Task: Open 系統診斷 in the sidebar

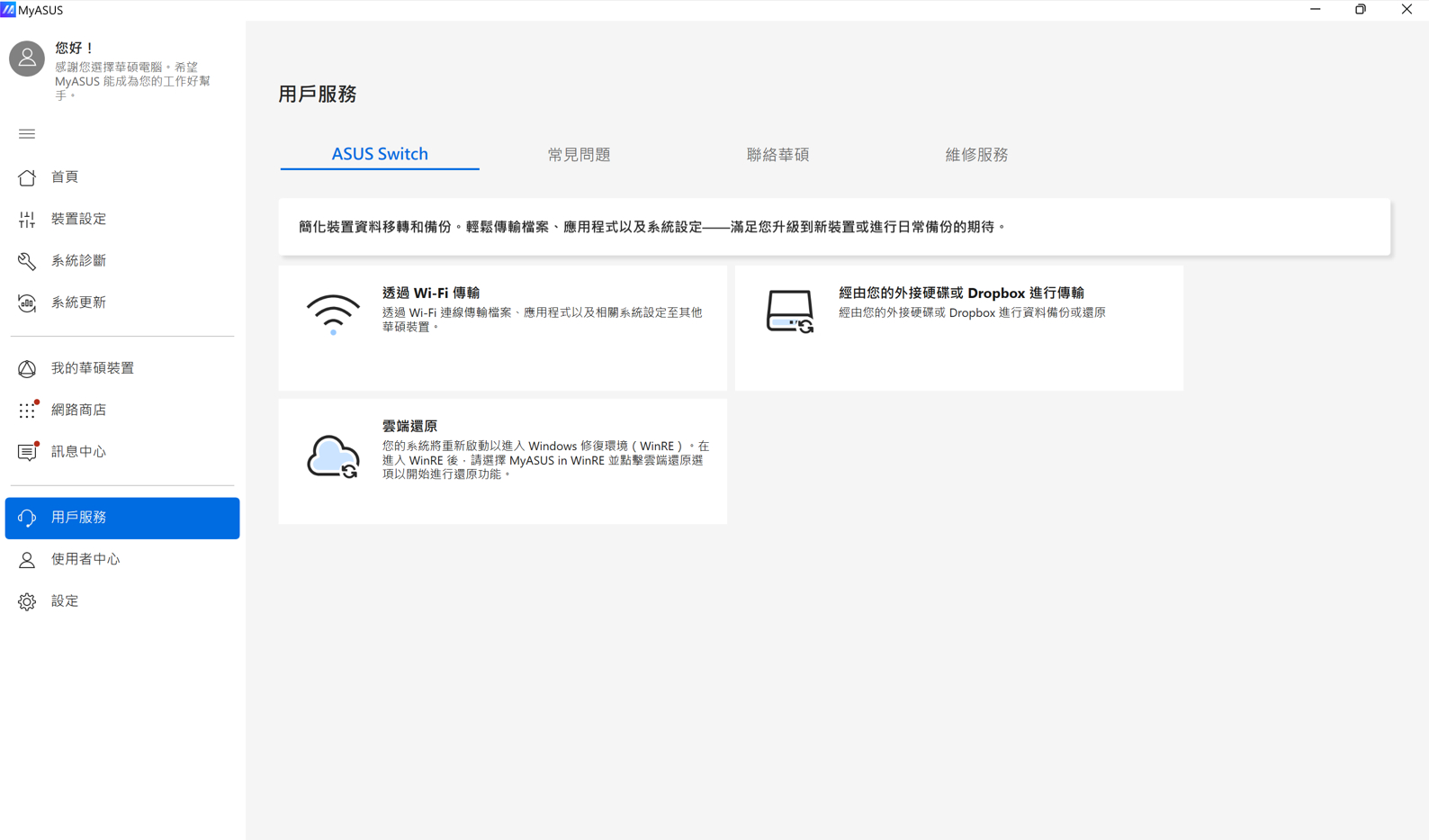Action: [122, 261]
